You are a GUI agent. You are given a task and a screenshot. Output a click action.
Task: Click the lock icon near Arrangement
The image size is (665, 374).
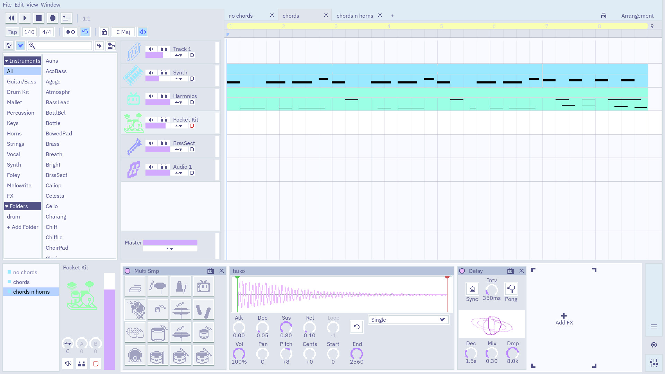(604, 16)
